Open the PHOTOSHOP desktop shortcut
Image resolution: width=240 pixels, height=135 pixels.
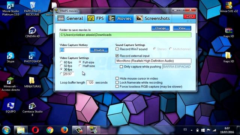point(33,57)
